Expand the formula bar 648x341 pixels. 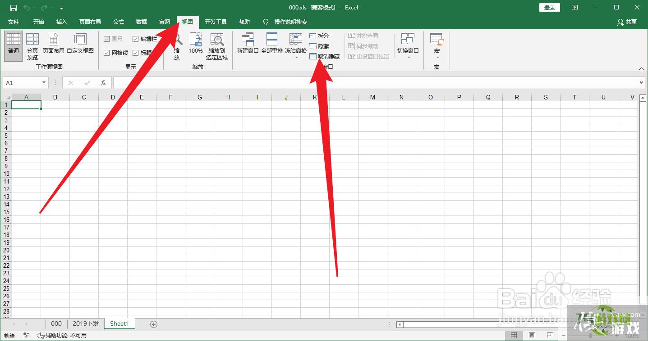(x=642, y=83)
